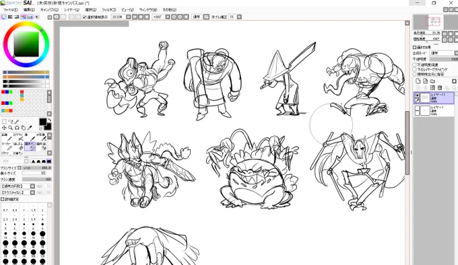Collapse the paint effects (画材効果) section
Viewport: 458px width, 265px height.
(414, 47)
